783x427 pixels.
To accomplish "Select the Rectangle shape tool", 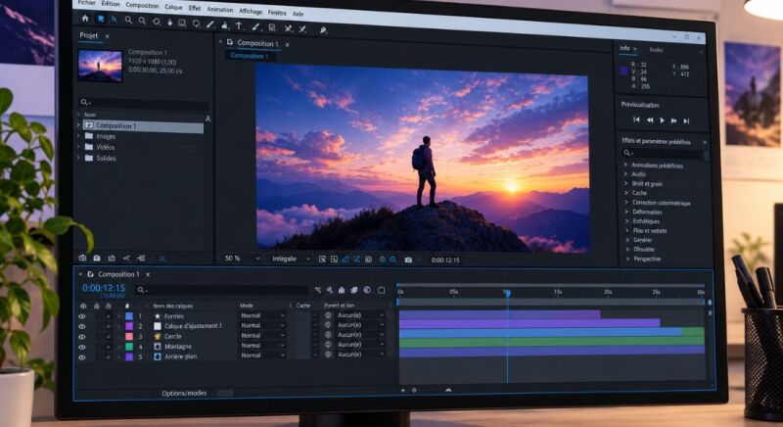I will [x=182, y=23].
